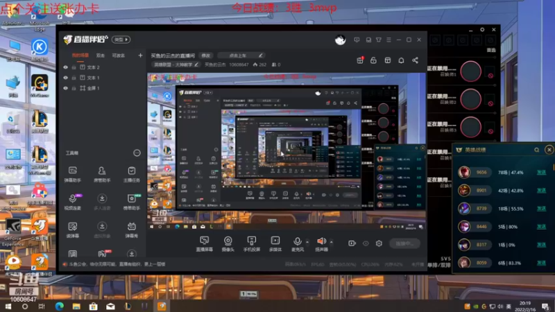Click the T-shirt skin icon in title bar
The height and width of the screenshot is (312, 555).
(x=378, y=40)
